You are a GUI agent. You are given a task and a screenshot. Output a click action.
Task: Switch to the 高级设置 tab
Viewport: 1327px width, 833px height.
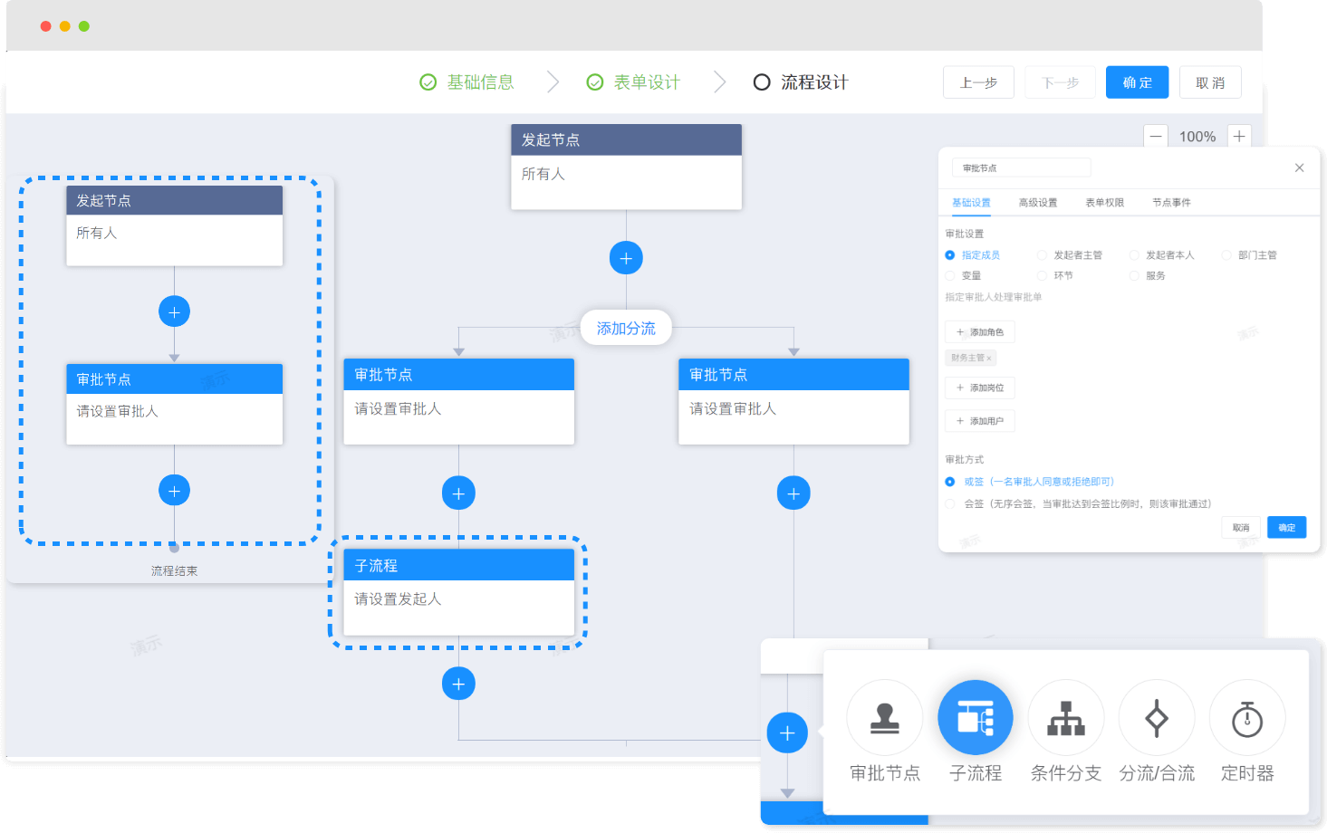pyautogui.click(x=1037, y=203)
